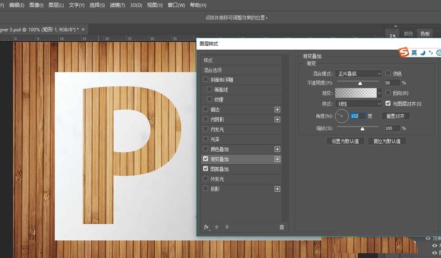441x258 pixels.
Task: Add another stroke effect with plus icon
Action: pos(277,109)
